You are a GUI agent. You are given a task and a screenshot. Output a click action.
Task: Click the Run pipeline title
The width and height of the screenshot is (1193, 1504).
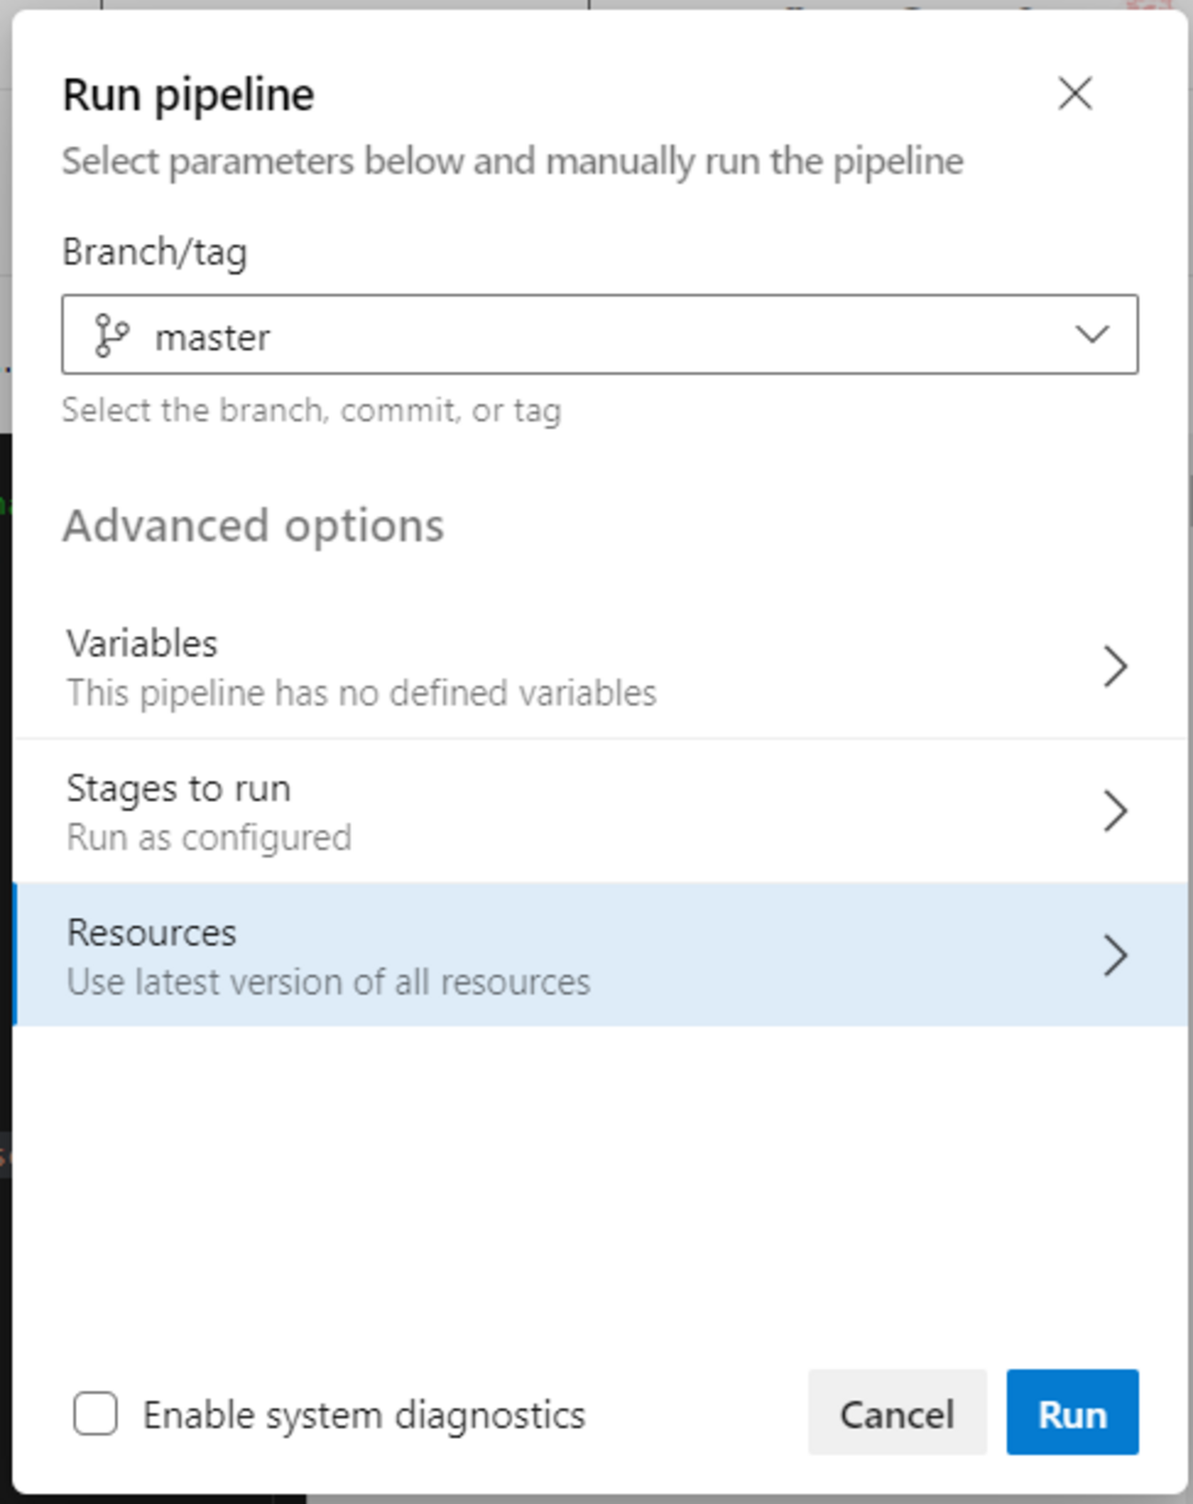point(188,95)
